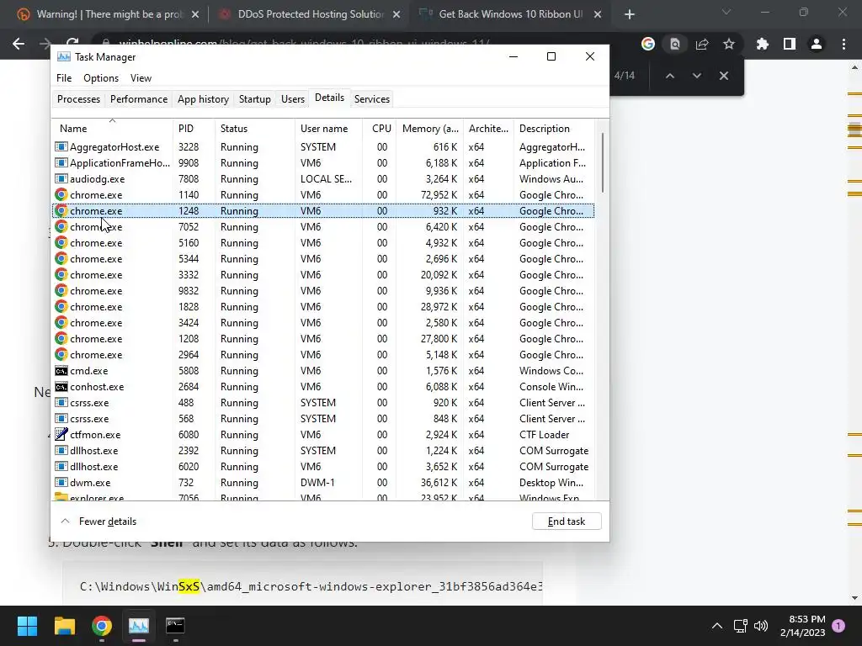This screenshot has height=646, width=862.
Task: Switch to the Users tab
Action: (292, 99)
